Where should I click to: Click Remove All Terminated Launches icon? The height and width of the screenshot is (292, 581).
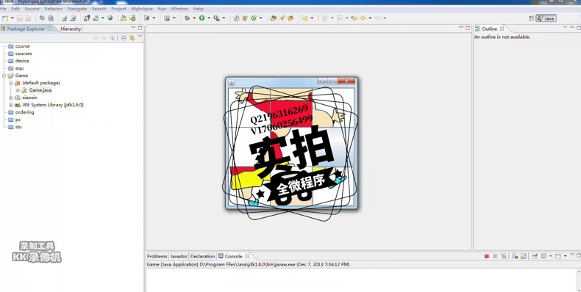coord(504,256)
